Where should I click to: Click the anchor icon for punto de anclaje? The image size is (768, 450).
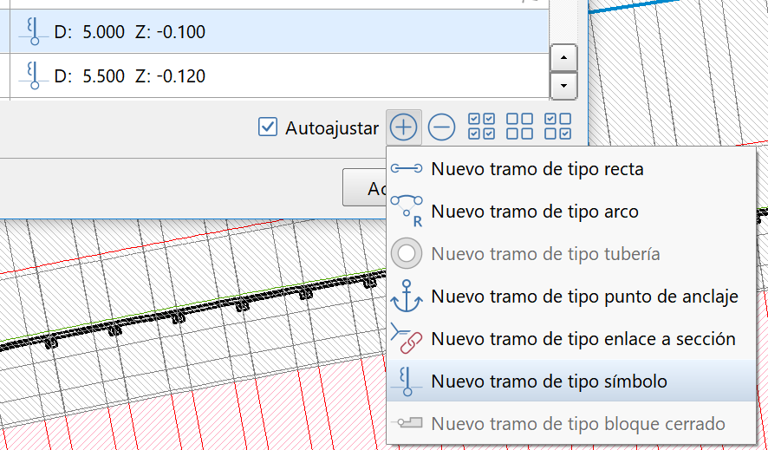406,297
